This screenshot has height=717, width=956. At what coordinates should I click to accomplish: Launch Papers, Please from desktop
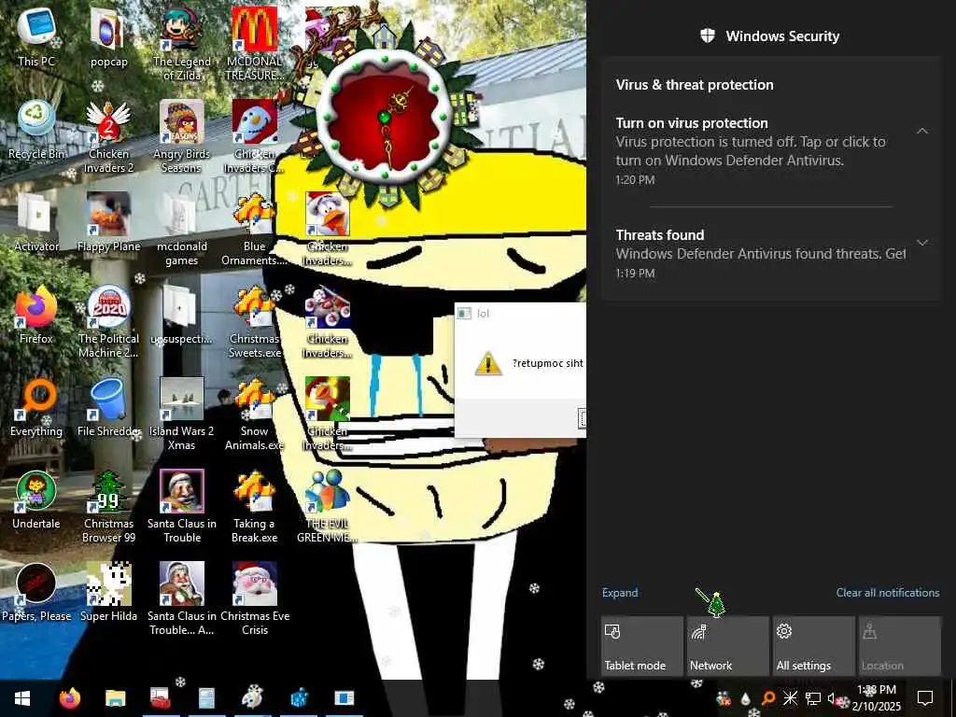tap(36, 593)
